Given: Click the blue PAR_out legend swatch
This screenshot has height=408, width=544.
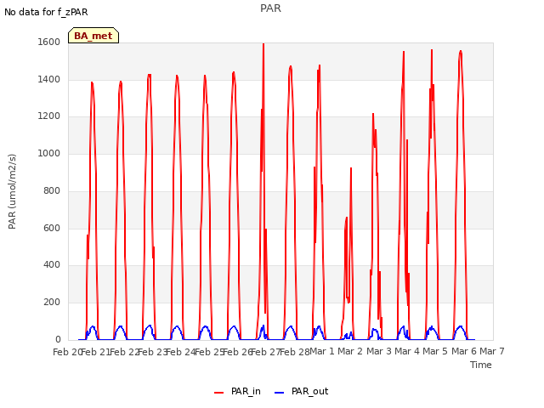Looking at the screenshot, I should coord(280,392).
